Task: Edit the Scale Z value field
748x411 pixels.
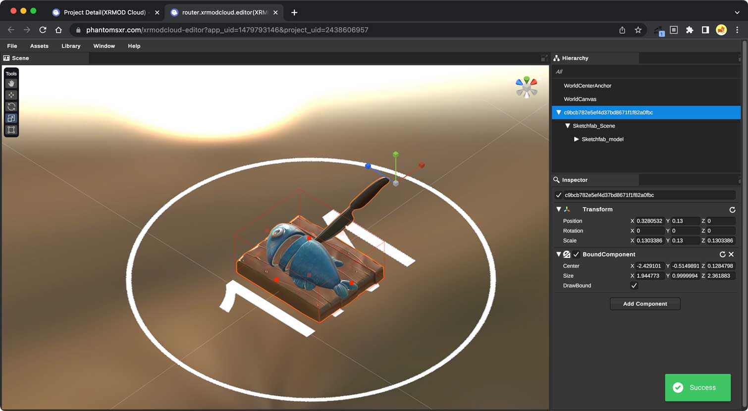Action: tap(721, 241)
